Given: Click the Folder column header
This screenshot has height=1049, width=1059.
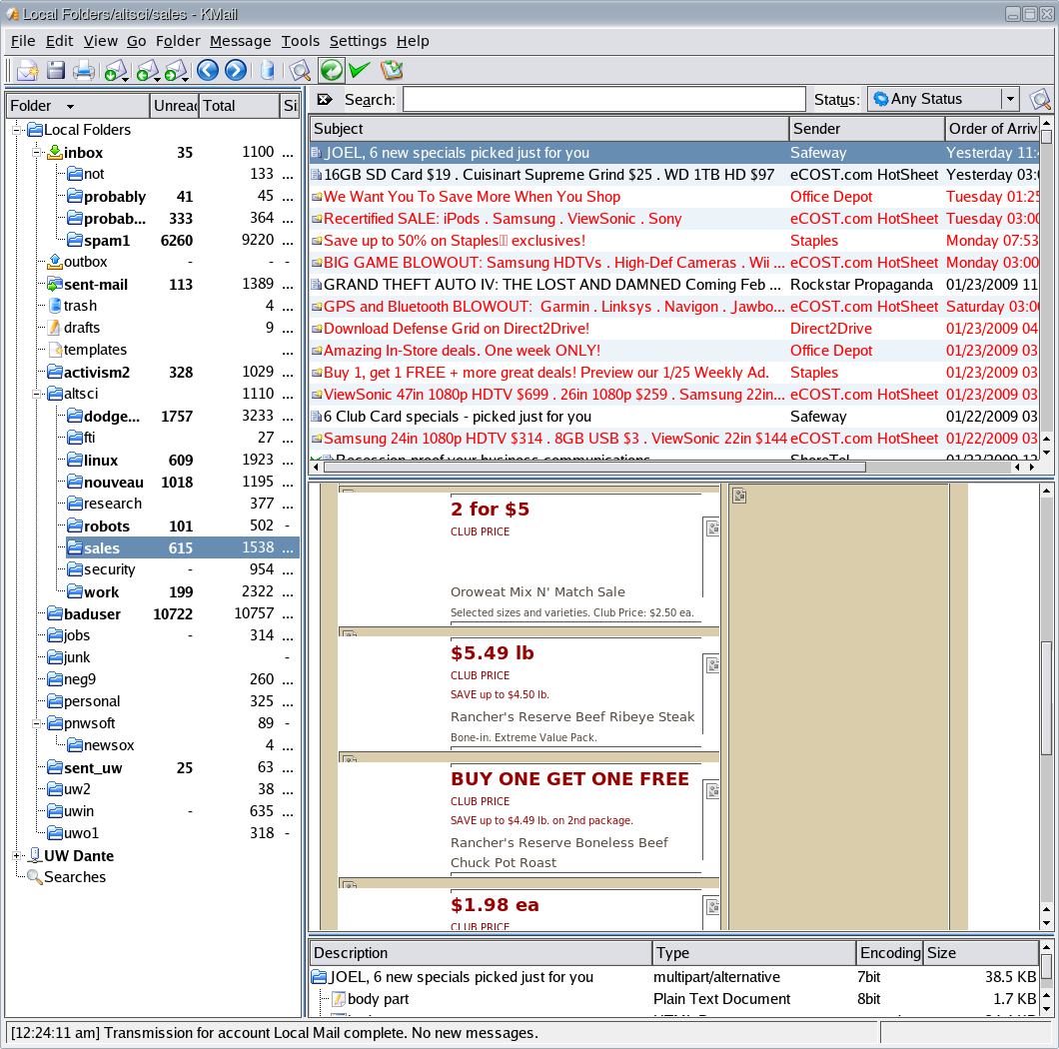Looking at the screenshot, I should 78,105.
